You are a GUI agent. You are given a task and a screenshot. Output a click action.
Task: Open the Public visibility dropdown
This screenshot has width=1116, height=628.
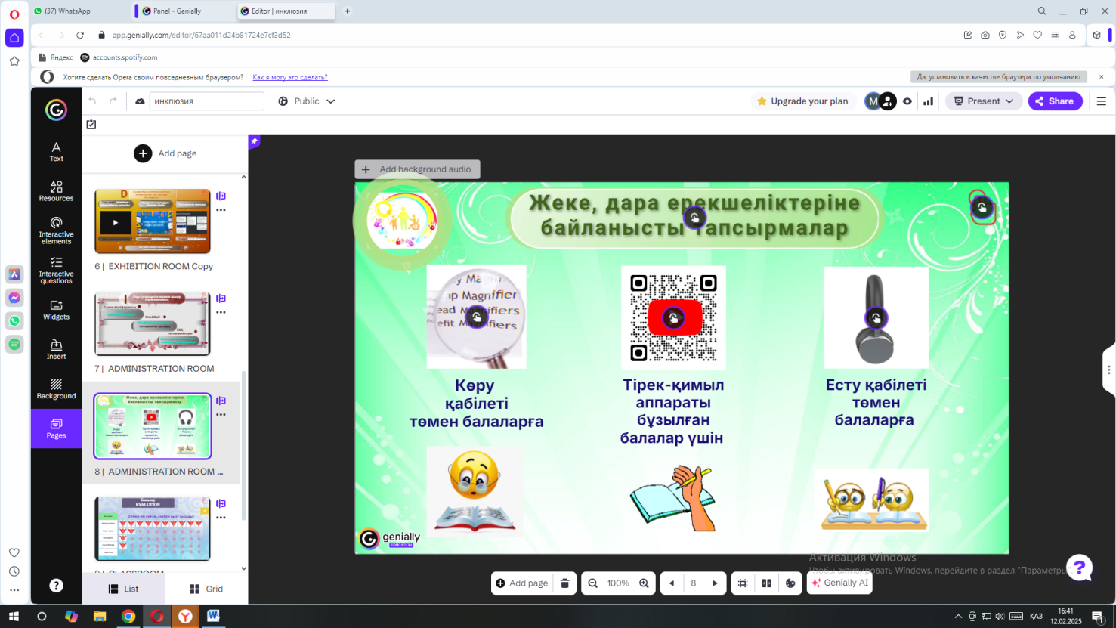[306, 101]
